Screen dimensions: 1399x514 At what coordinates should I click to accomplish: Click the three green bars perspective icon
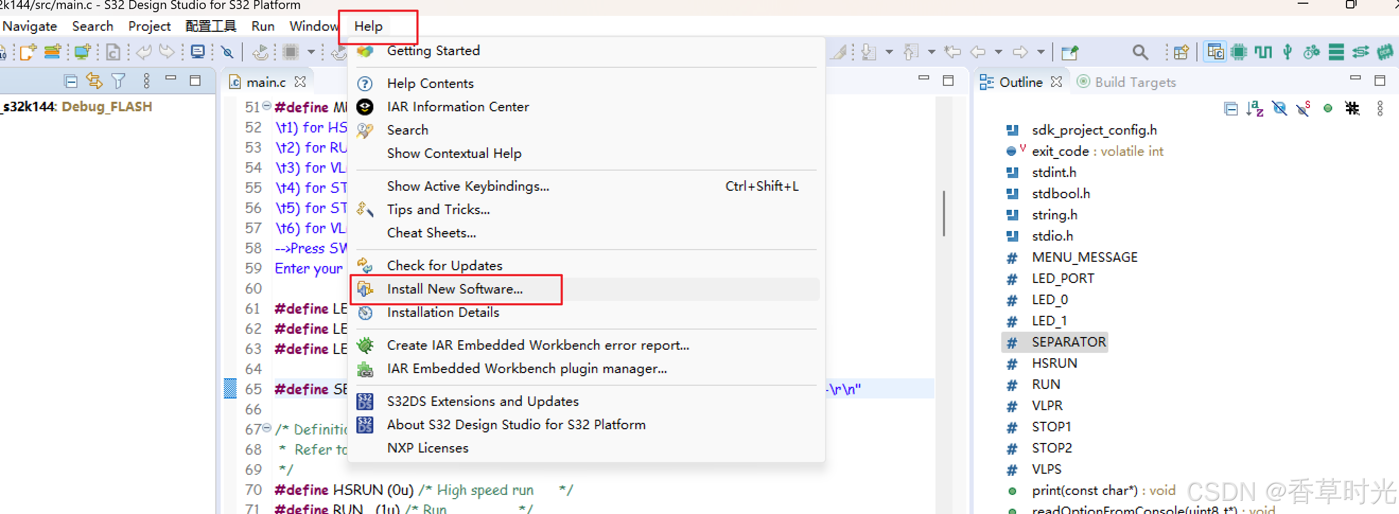coord(1336,52)
